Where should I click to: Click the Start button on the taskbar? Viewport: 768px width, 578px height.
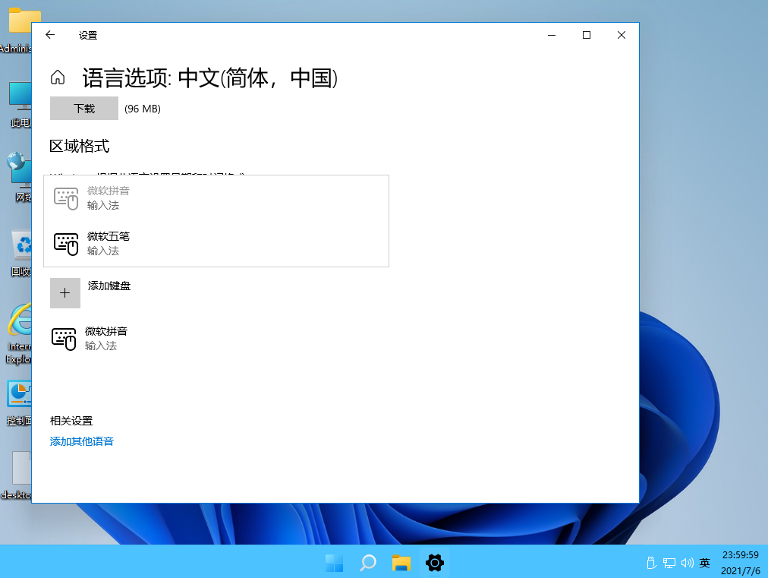point(334,563)
